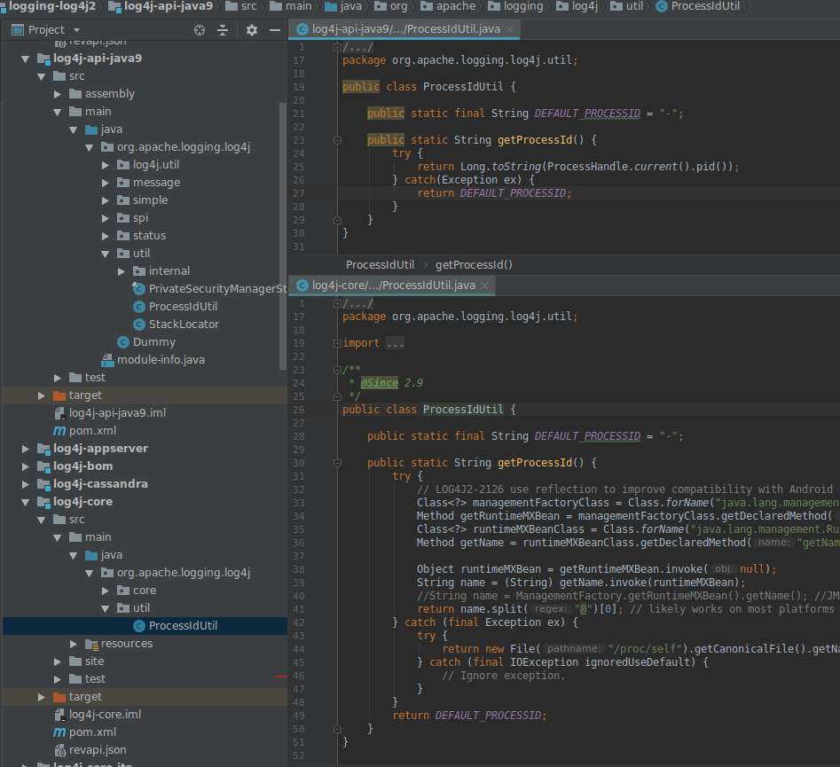
Task: Unfold the import block in bottom editor
Action: click(337, 343)
